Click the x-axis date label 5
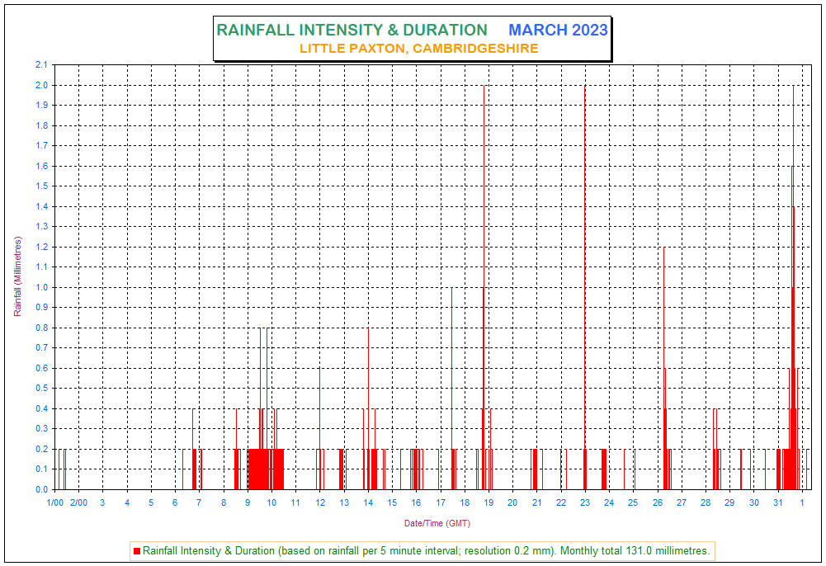The image size is (826, 566). point(151,502)
